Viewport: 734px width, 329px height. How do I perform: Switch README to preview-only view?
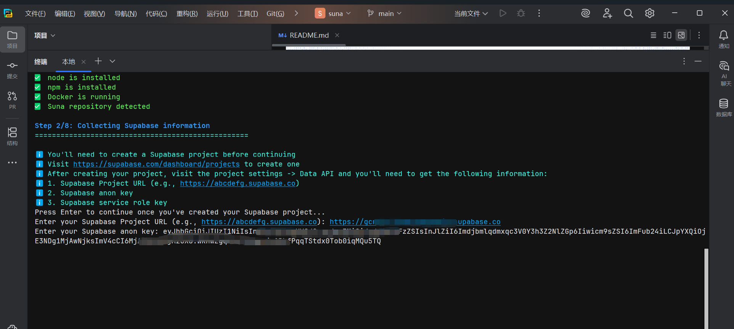click(681, 35)
